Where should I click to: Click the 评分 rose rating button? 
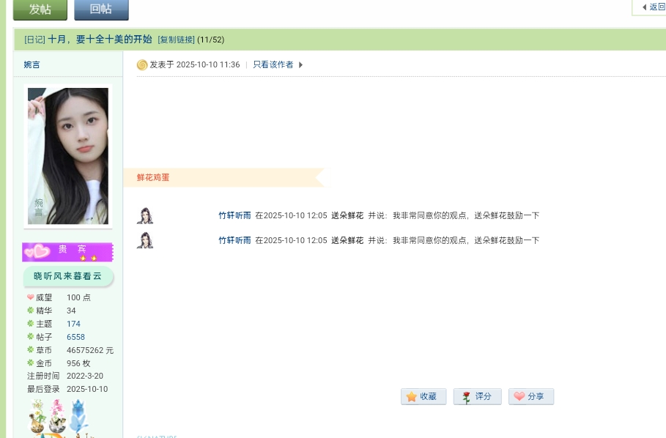tap(477, 396)
